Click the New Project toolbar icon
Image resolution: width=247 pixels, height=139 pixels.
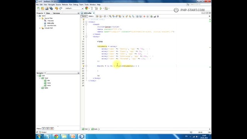tap(43, 8)
